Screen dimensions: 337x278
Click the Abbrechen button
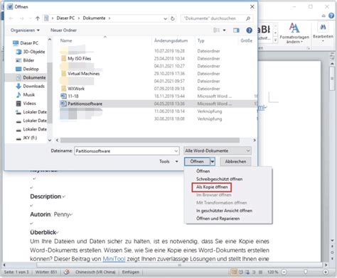coord(235,162)
